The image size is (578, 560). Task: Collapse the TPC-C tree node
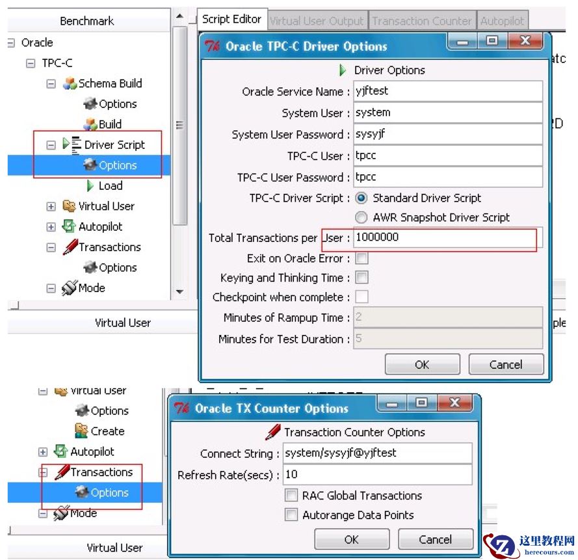(x=31, y=63)
